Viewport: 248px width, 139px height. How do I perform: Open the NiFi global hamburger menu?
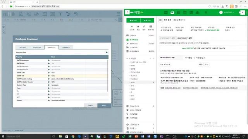(x=118, y=14)
